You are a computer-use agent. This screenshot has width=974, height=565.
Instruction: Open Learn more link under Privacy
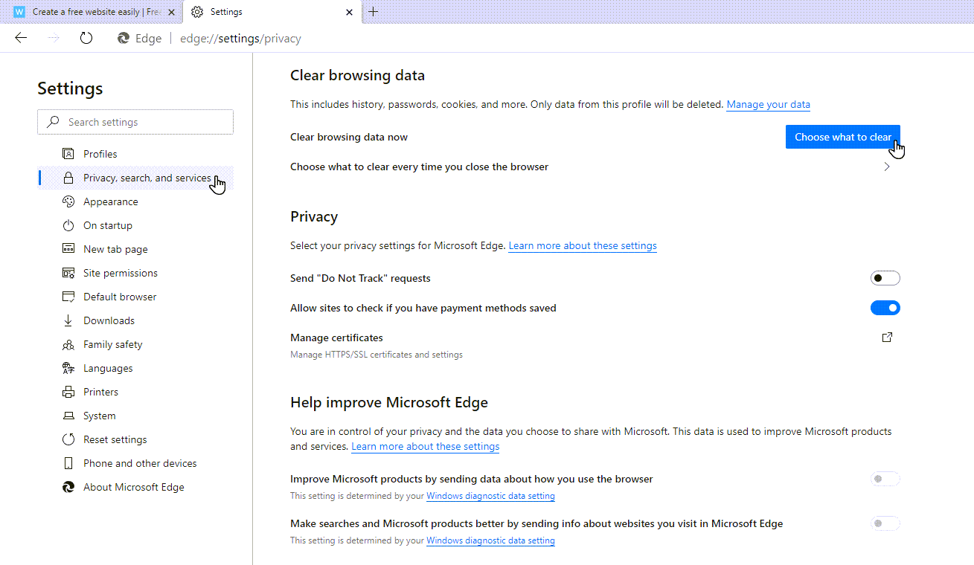tap(583, 246)
